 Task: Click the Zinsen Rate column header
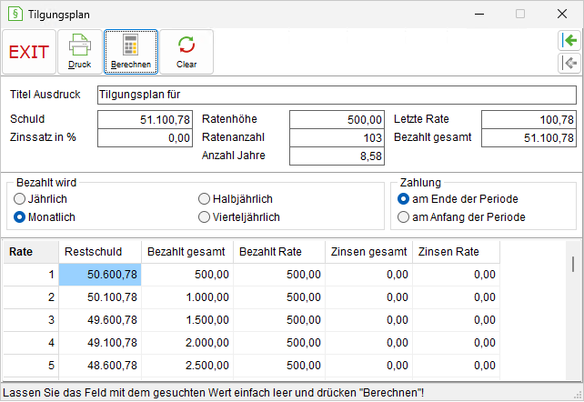(x=456, y=252)
